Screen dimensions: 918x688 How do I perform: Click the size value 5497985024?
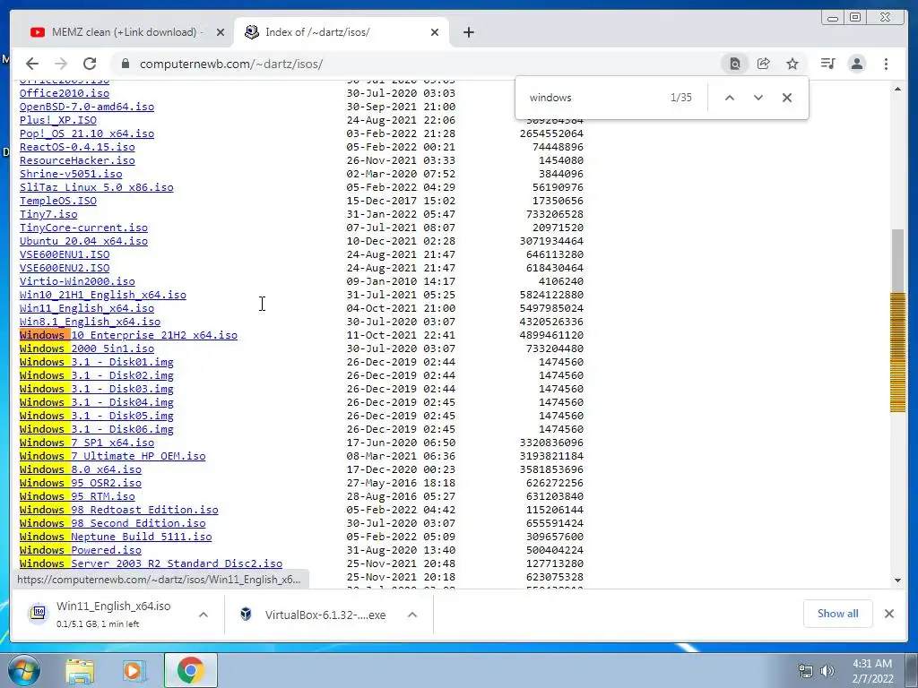551,308
